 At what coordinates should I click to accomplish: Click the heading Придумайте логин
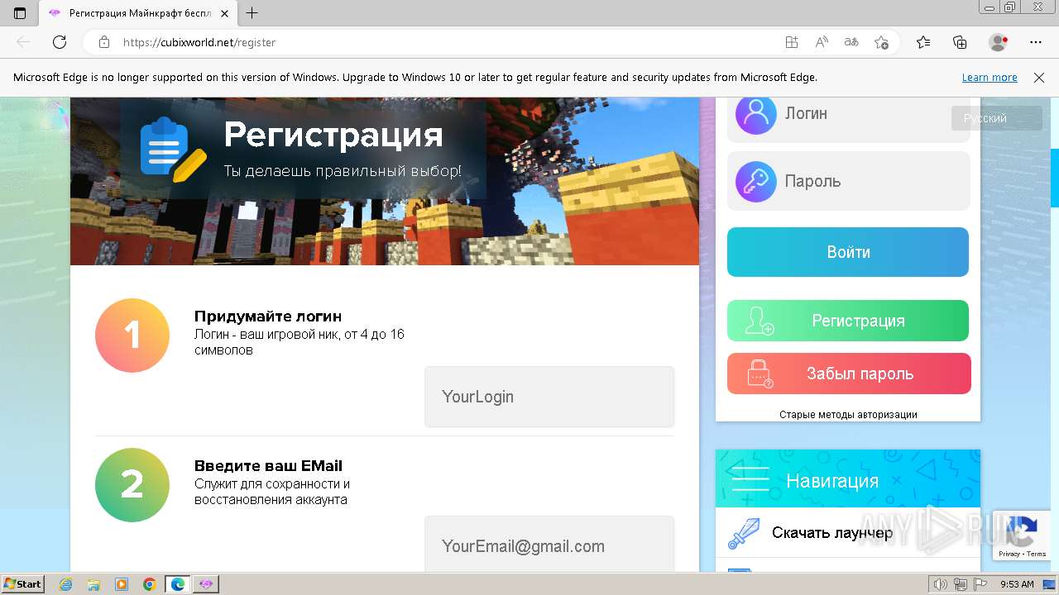coord(268,317)
